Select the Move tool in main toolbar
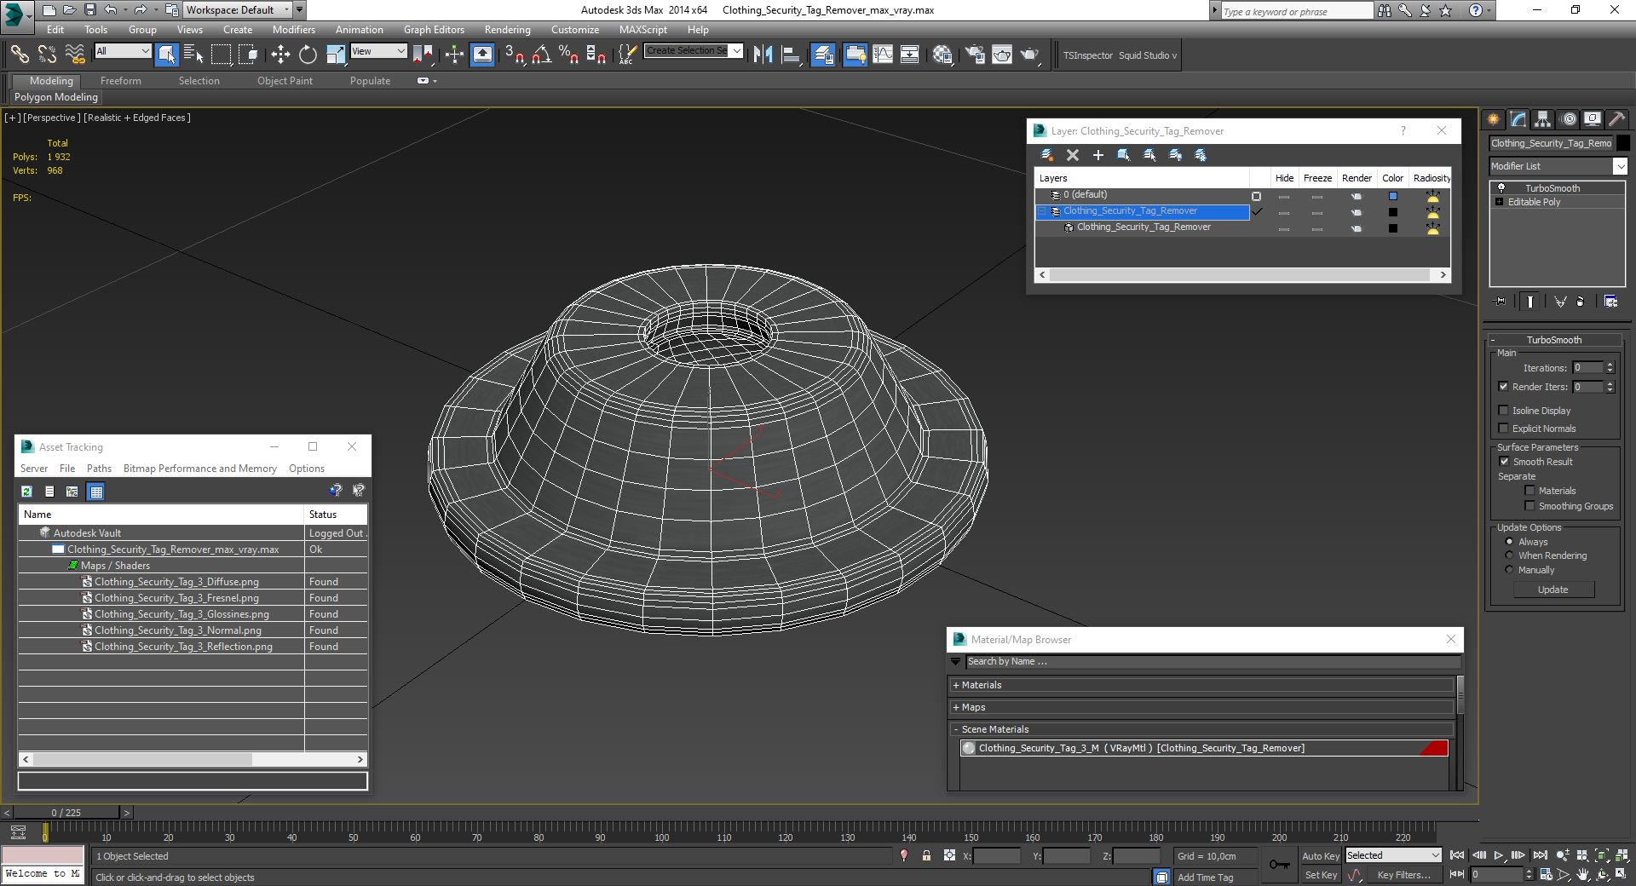This screenshot has height=886, width=1636. point(280,55)
